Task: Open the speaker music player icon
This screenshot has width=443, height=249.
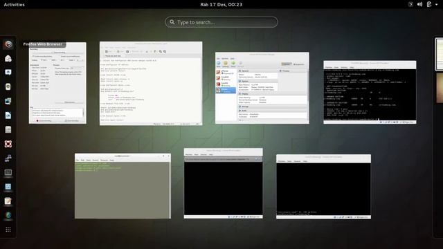Action: pos(8,86)
